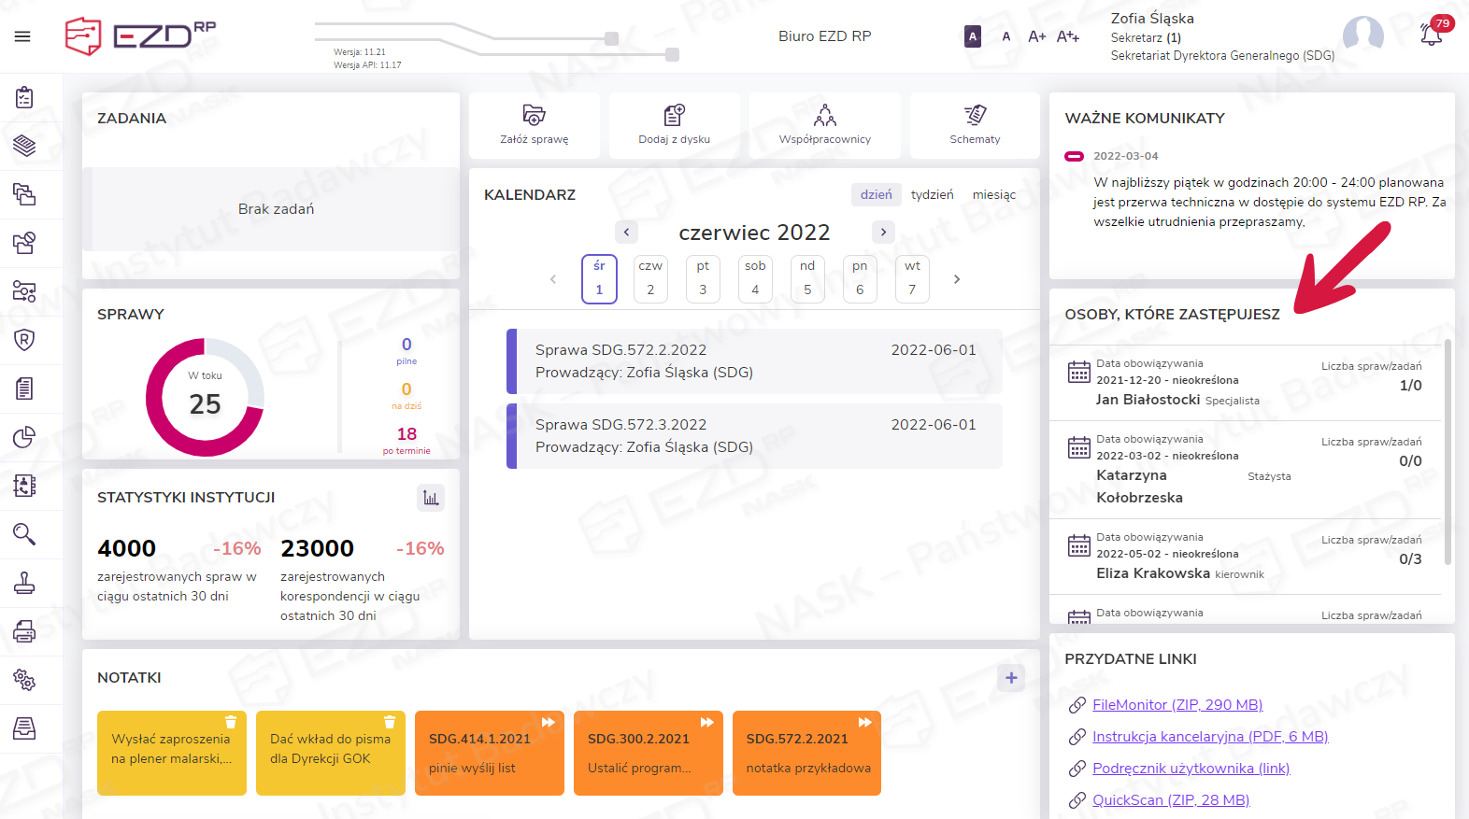Switch the calendar to miesiąc view
The height and width of the screenshot is (819, 1469).
993,194
